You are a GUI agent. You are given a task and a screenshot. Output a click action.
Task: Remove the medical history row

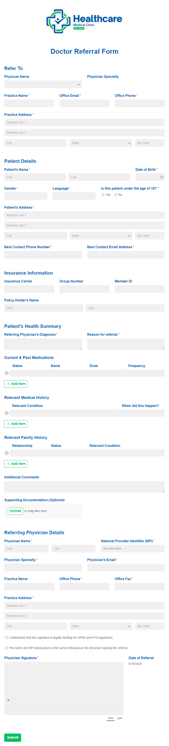click(x=7, y=413)
